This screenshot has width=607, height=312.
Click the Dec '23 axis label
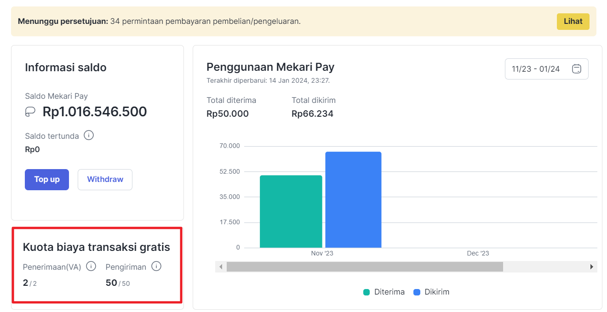coord(478,253)
